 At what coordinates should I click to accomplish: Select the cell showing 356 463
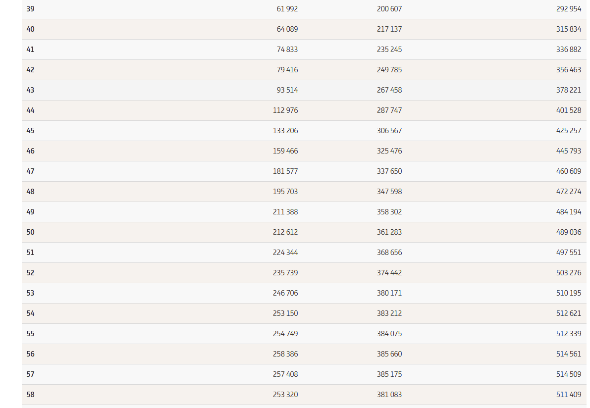tap(568, 70)
